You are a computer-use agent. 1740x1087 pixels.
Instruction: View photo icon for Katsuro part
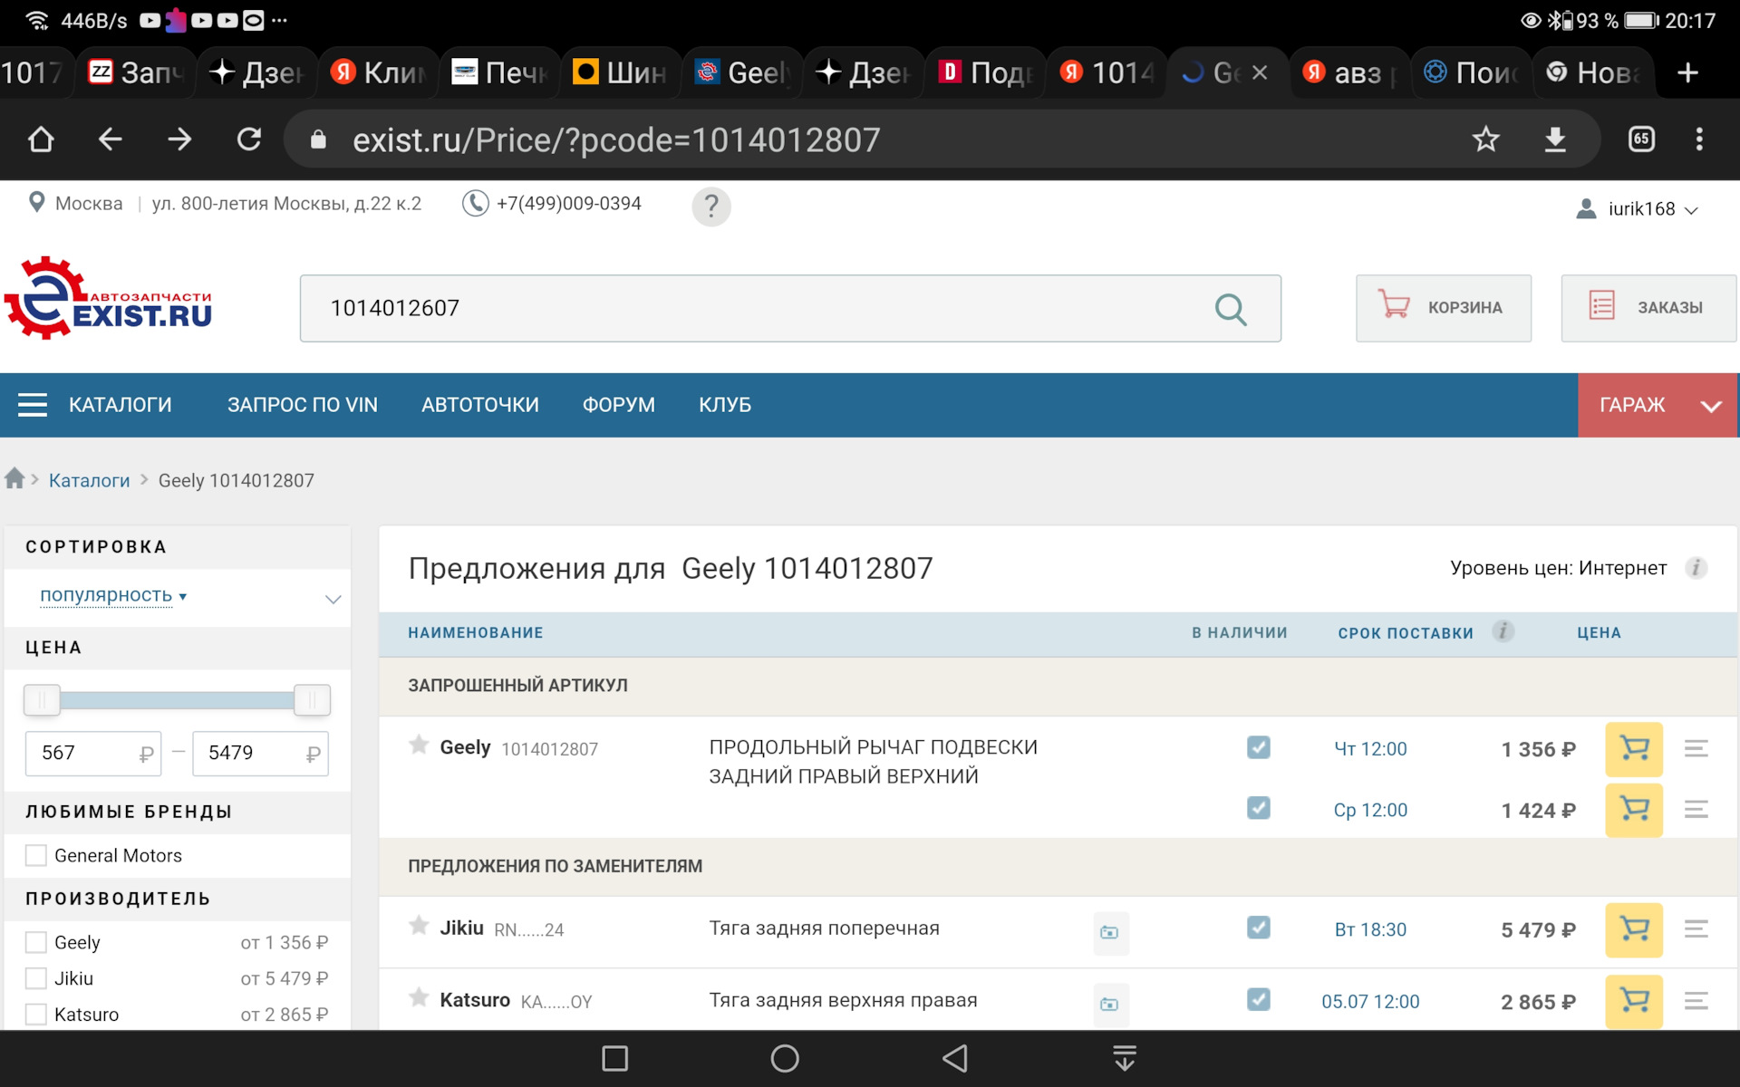[x=1110, y=1004]
